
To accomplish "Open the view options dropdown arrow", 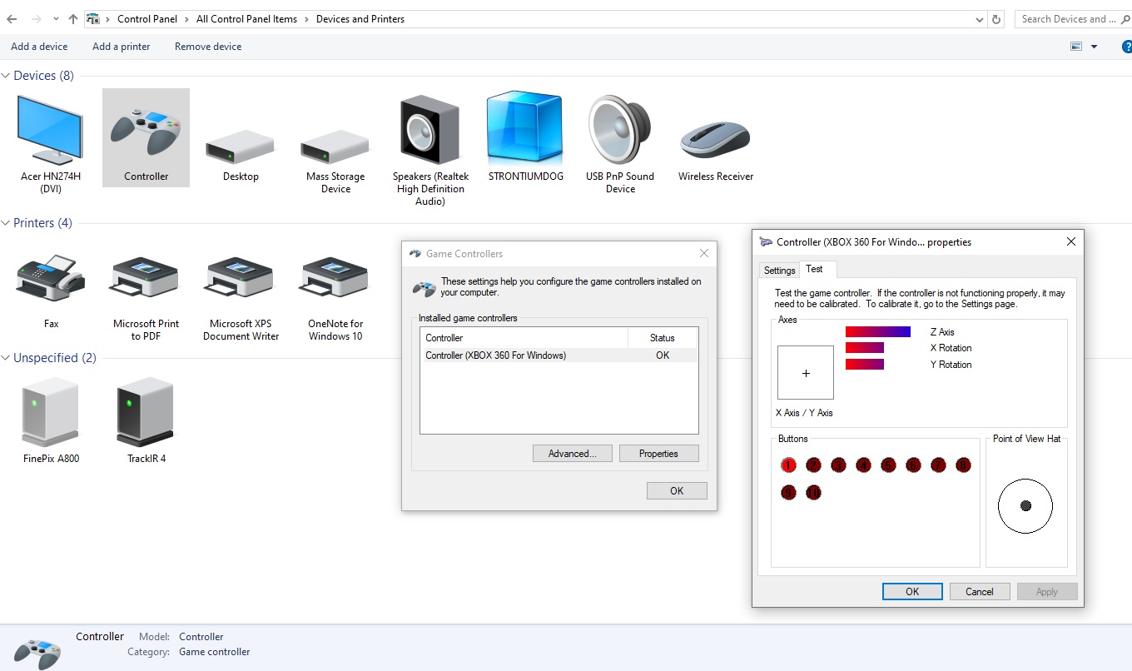I will (x=1094, y=47).
